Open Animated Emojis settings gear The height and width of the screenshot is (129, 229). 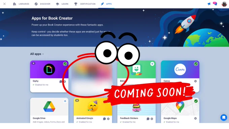(108, 119)
